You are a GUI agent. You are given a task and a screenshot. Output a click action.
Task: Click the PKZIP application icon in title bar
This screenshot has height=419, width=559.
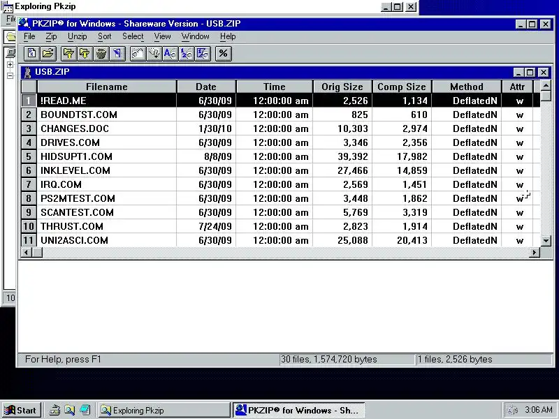pos(24,24)
